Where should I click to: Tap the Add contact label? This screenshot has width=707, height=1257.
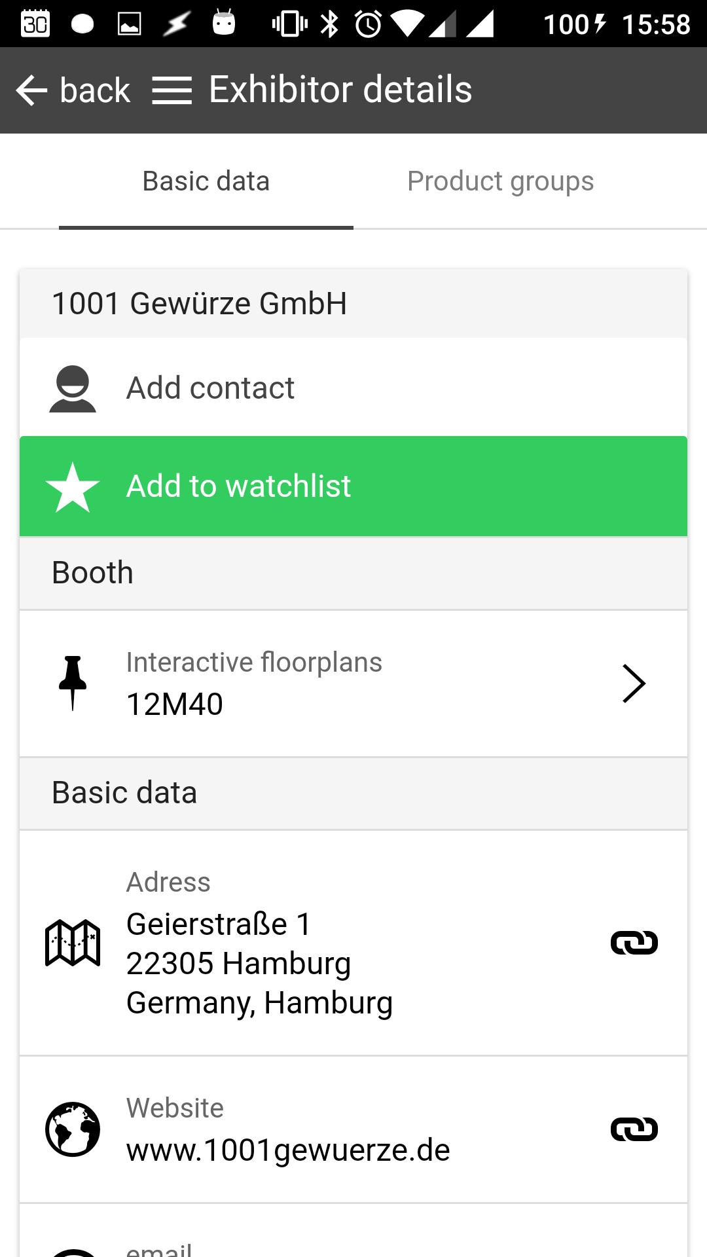[210, 388]
